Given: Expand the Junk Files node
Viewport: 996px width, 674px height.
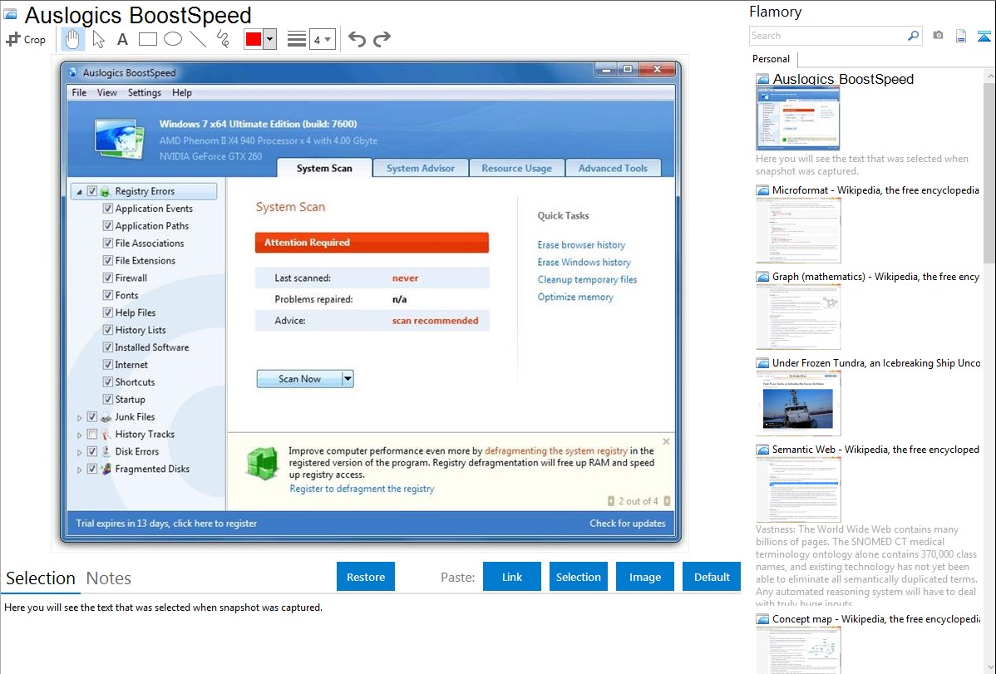Looking at the screenshot, I should [80, 418].
